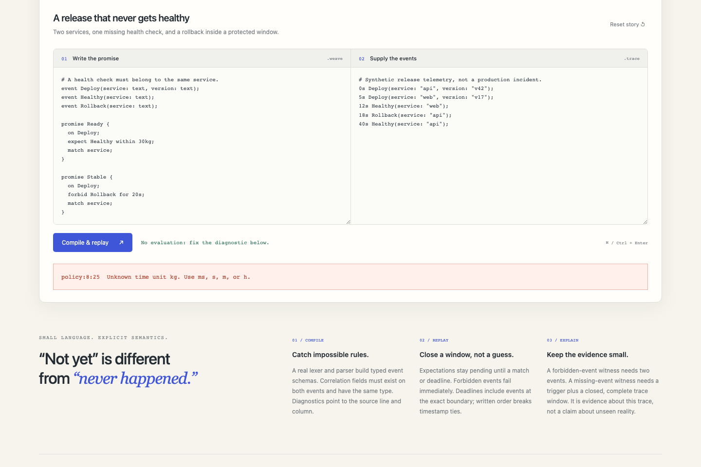This screenshot has height=467, width=701.
Task: Click the Compile & replay button
Action: click(92, 242)
